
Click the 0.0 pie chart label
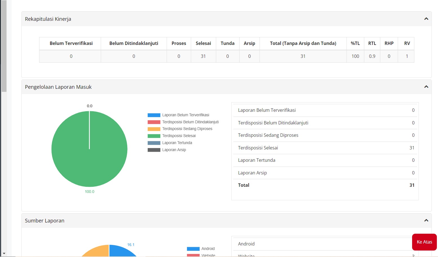coord(90,106)
